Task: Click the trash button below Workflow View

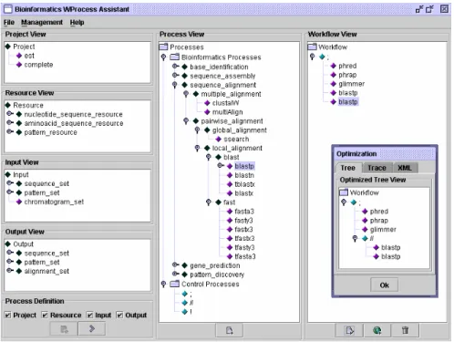Action: point(405,330)
